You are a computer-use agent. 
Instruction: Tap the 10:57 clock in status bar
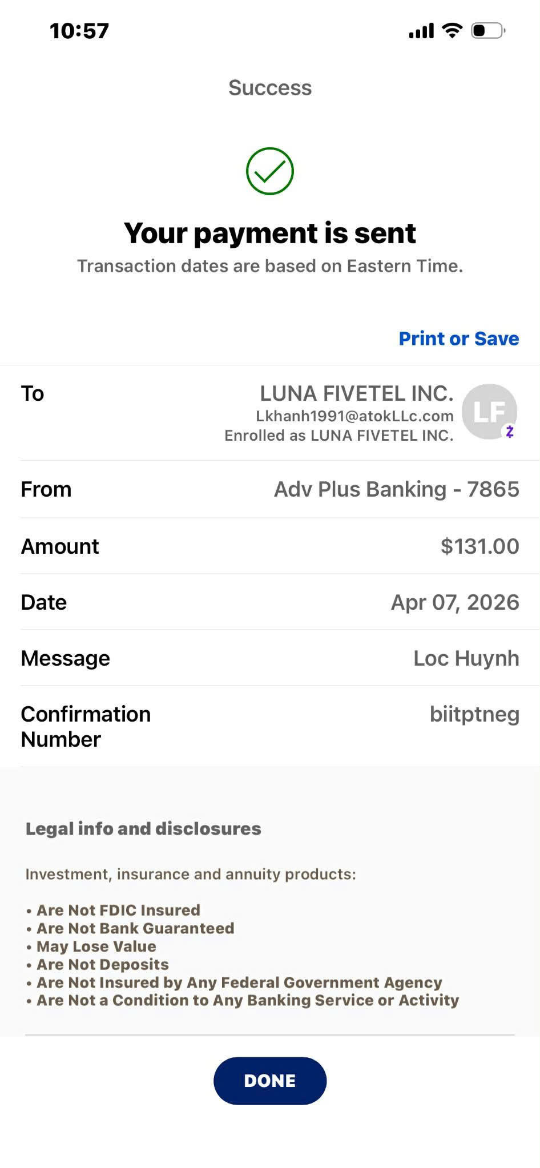(79, 31)
